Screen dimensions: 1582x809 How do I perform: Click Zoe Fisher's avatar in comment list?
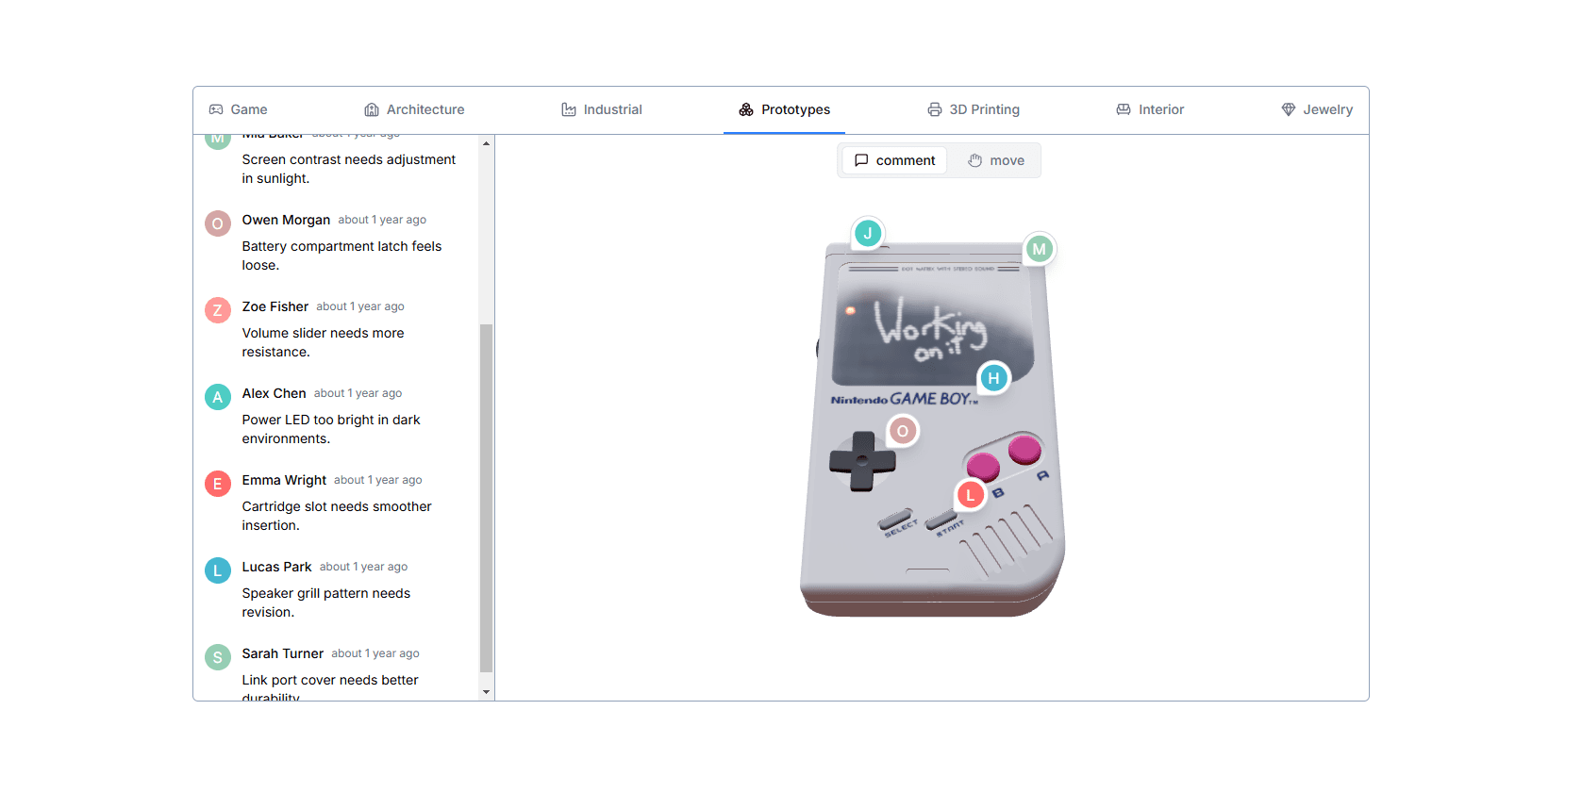pos(218,310)
